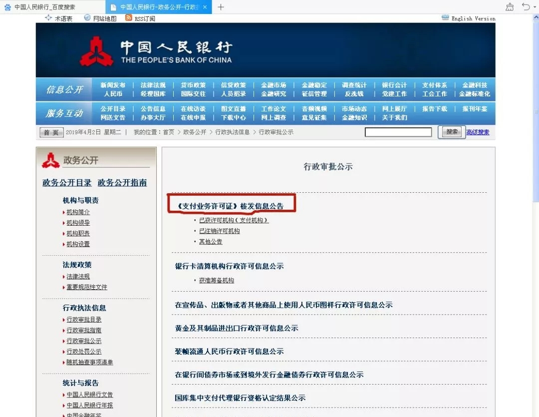Click the extension icon near undo arrow
Screen dimensions: 539x417
coord(510,6)
